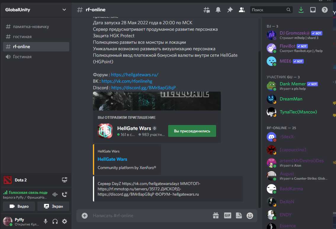Viewport: 336px width, 229px height.
Task: Click the chat scrollbar
Action: pos(260,129)
